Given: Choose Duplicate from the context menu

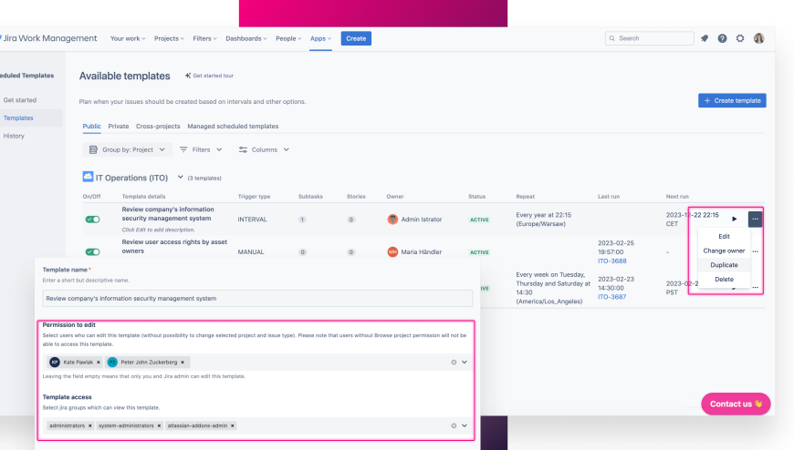Looking at the screenshot, I should click(724, 265).
